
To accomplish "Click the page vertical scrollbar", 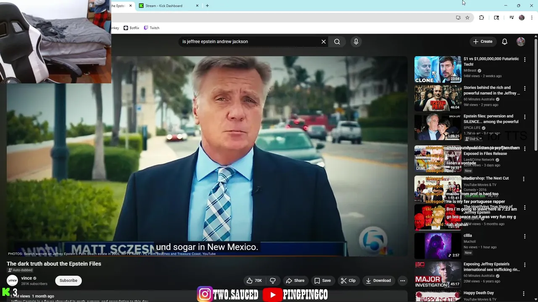I will pyautogui.click(x=536, y=94).
